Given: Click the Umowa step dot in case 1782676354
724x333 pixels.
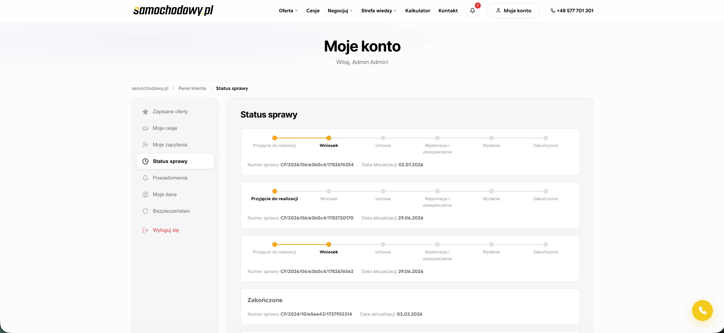Looking at the screenshot, I should pos(383,138).
